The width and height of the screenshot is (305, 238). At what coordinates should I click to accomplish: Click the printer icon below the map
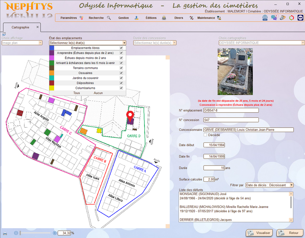[x=5, y=233]
